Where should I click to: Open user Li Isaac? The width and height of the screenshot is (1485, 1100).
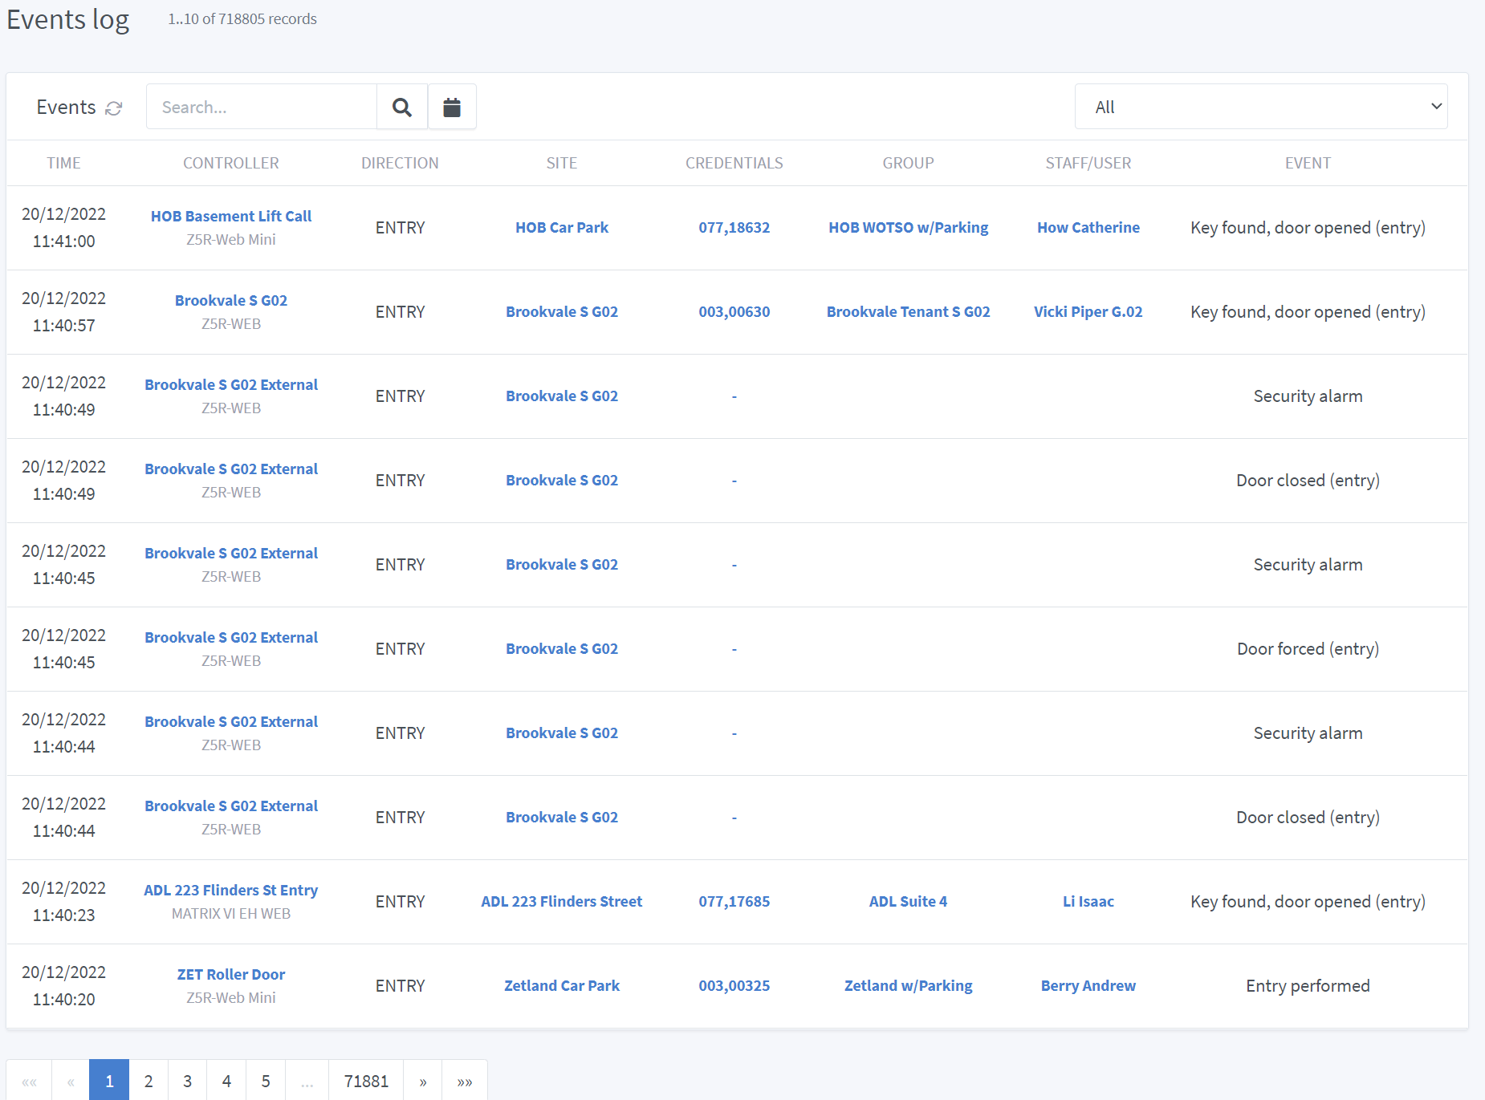click(x=1088, y=901)
